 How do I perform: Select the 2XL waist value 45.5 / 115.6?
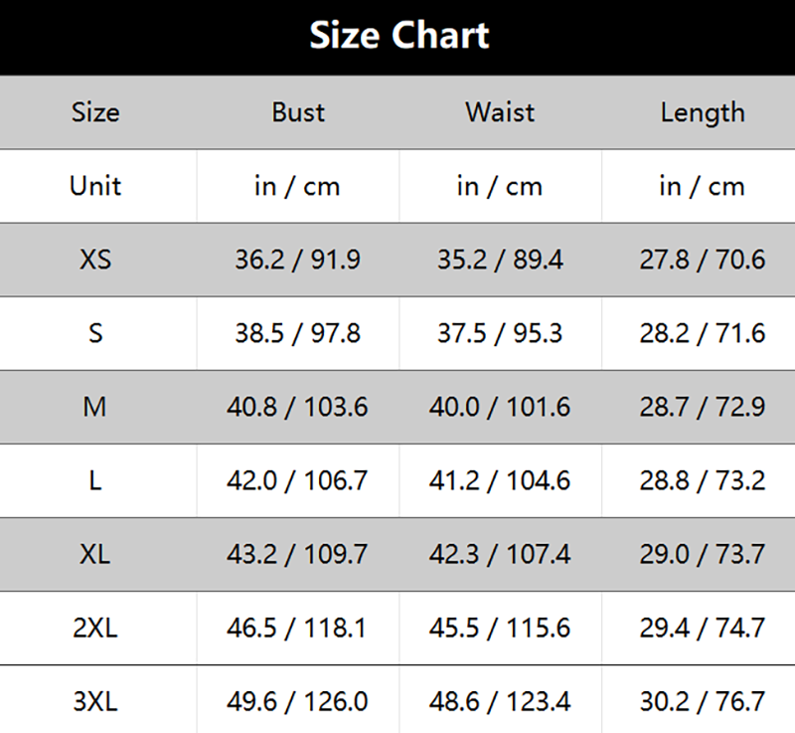(500, 628)
